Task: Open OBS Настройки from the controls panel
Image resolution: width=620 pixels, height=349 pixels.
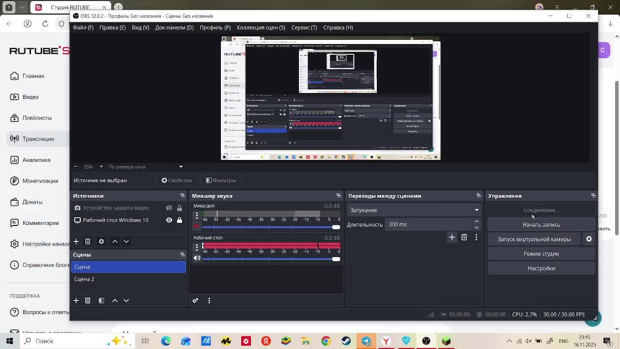Action: (541, 268)
